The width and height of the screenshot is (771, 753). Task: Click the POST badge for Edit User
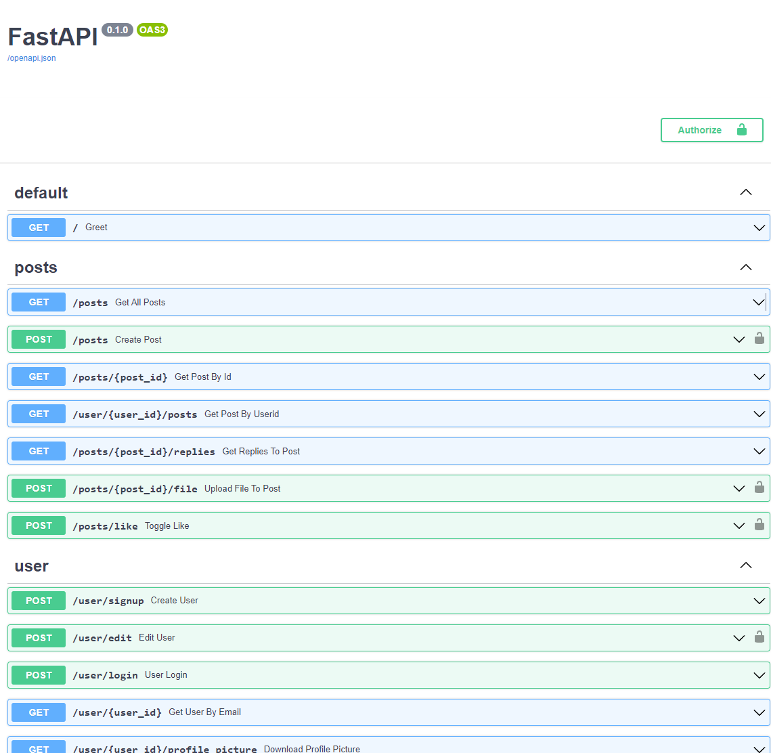pyautogui.click(x=39, y=638)
